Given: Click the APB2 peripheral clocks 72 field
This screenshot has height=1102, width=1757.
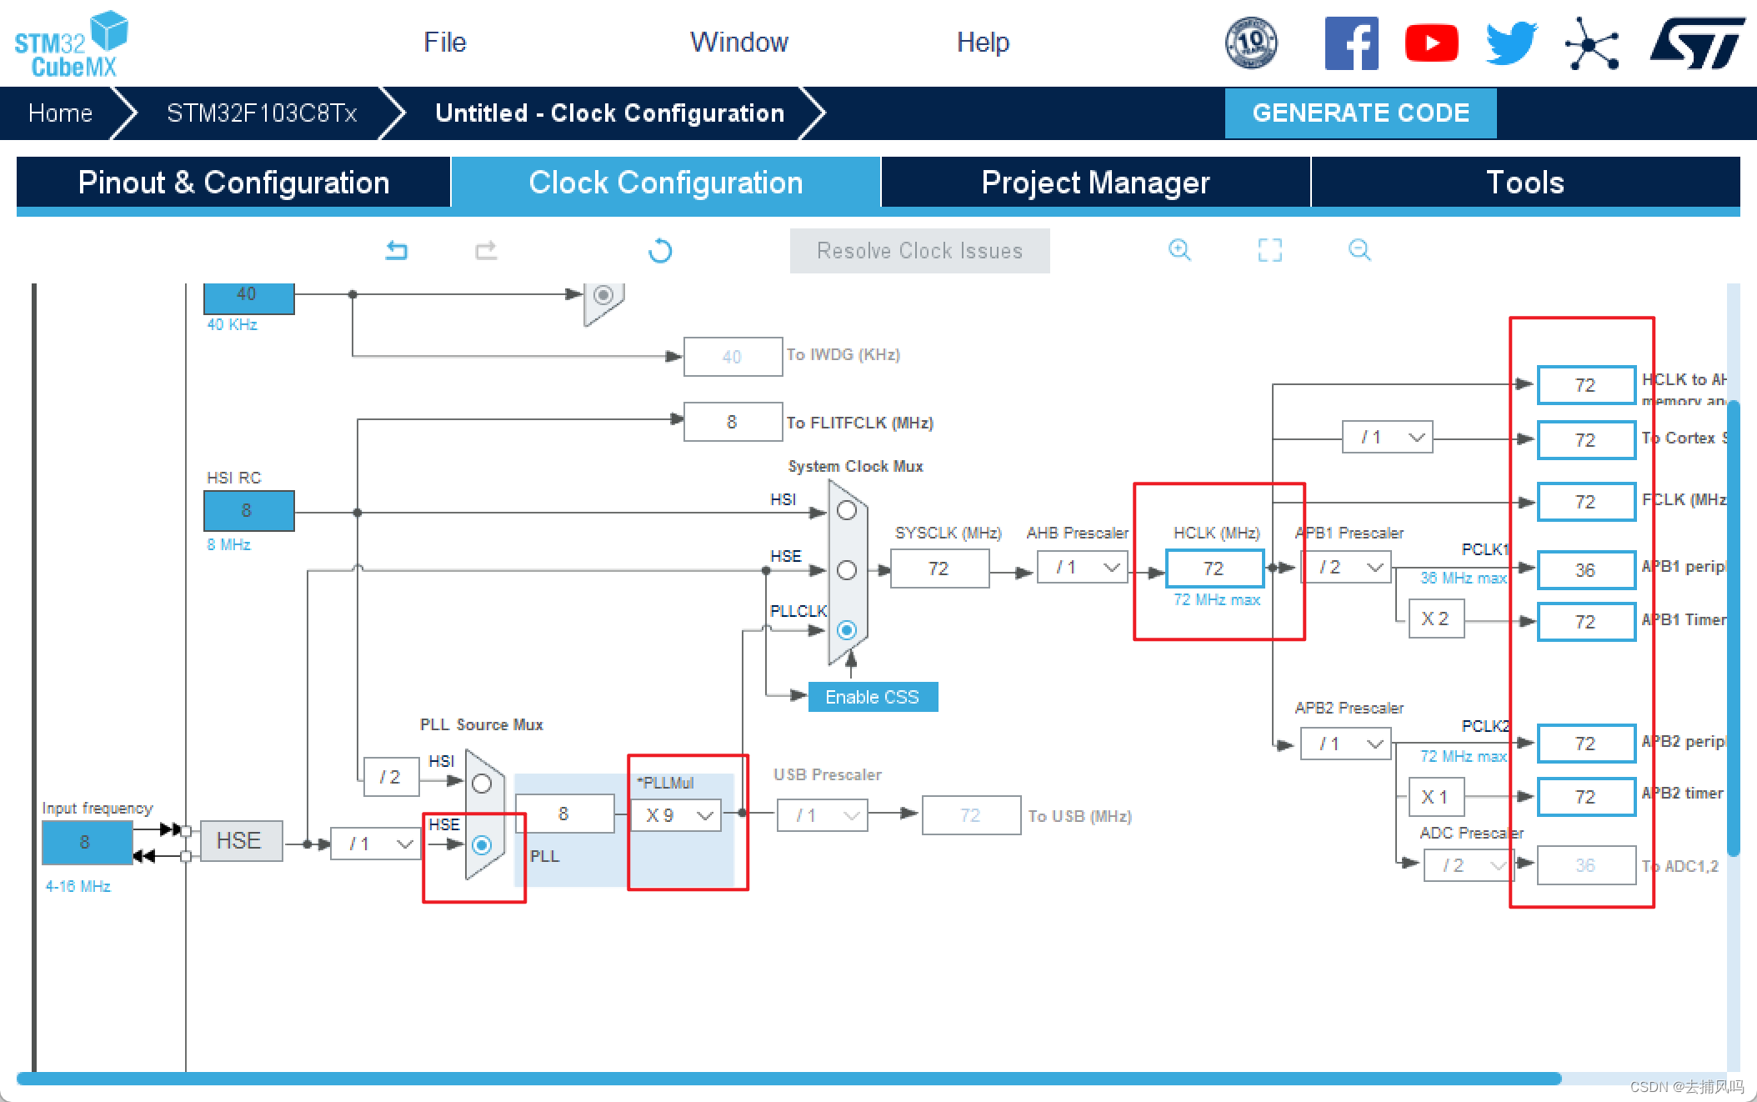Looking at the screenshot, I should coord(1586,744).
